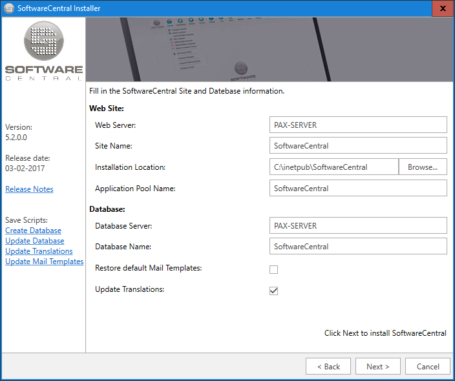Uncheck the Update Translations checkbox
This screenshot has width=455, height=381.
273,291
